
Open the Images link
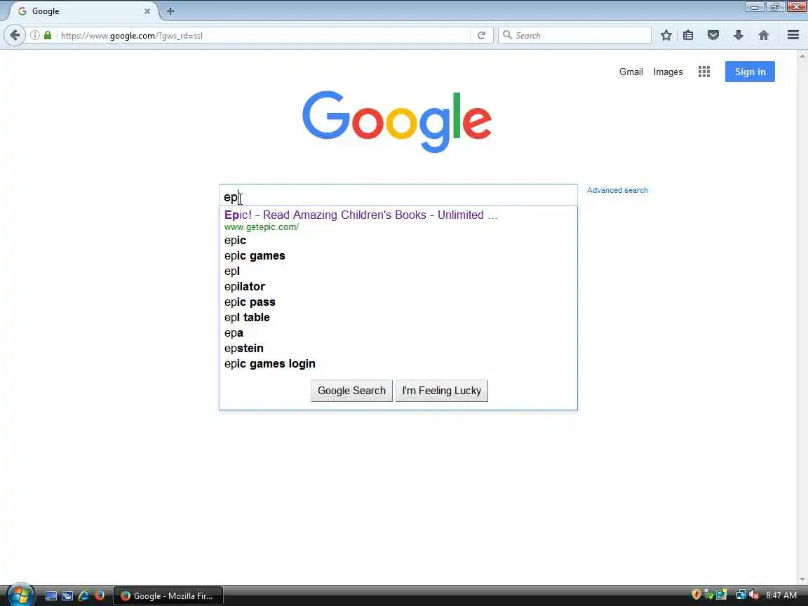pyautogui.click(x=668, y=72)
